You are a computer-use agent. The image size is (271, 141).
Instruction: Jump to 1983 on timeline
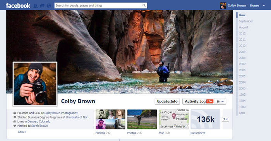point(242,107)
